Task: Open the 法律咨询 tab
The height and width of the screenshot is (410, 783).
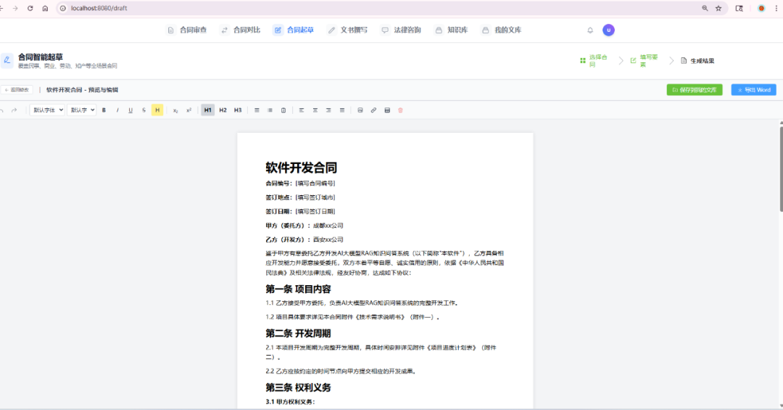Action: 401,30
